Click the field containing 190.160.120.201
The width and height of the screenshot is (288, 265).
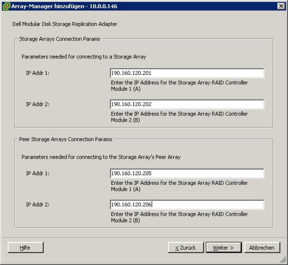tap(187, 73)
